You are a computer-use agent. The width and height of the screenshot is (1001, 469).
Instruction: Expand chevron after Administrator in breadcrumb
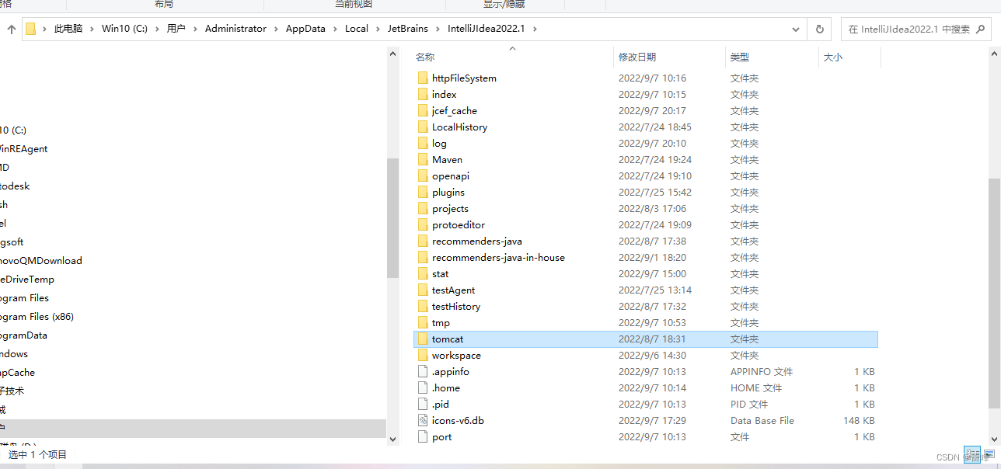(276, 30)
